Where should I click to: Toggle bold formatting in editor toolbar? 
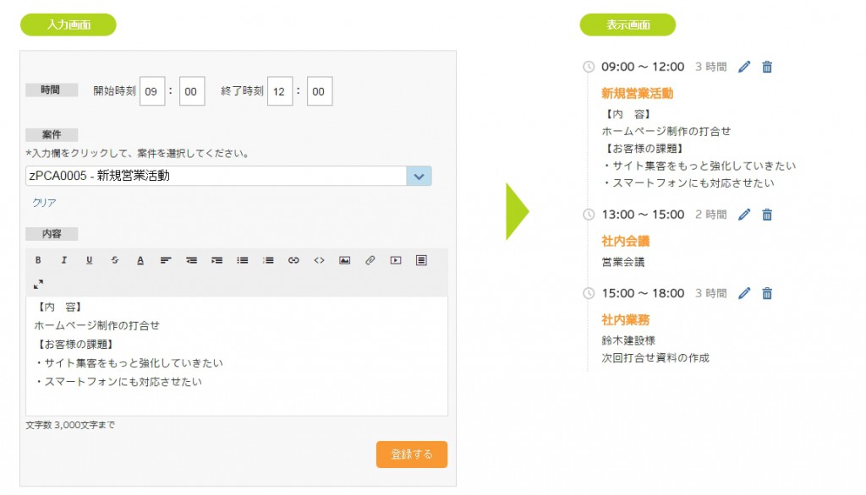coord(38,260)
